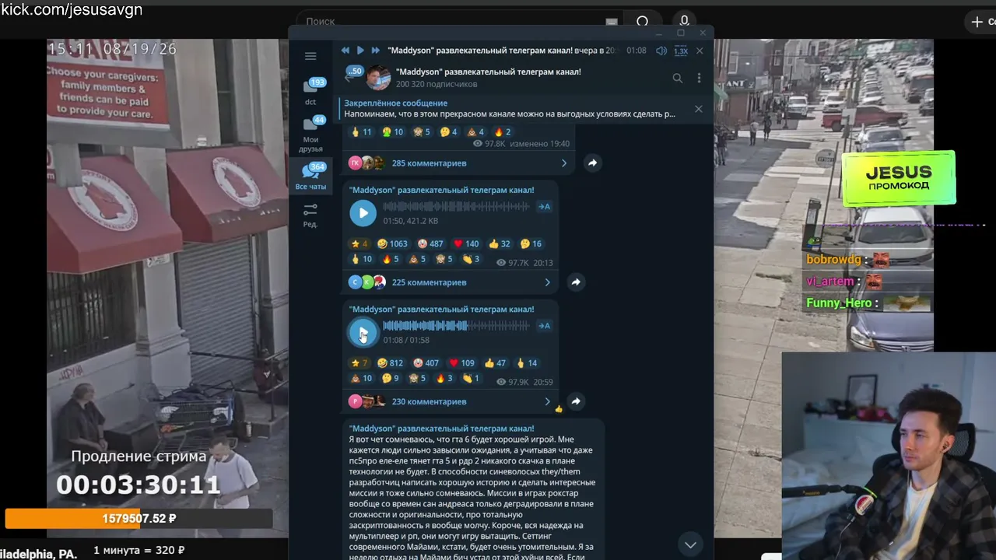Seek in the 01:50 voice message waveform
Viewport: 996px width, 560px height.
[x=456, y=207]
